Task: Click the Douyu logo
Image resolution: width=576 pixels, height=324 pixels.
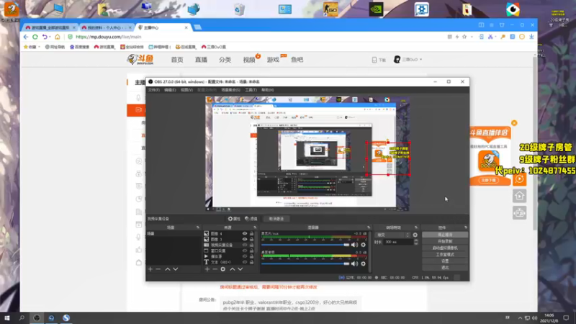Action: point(140,59)
